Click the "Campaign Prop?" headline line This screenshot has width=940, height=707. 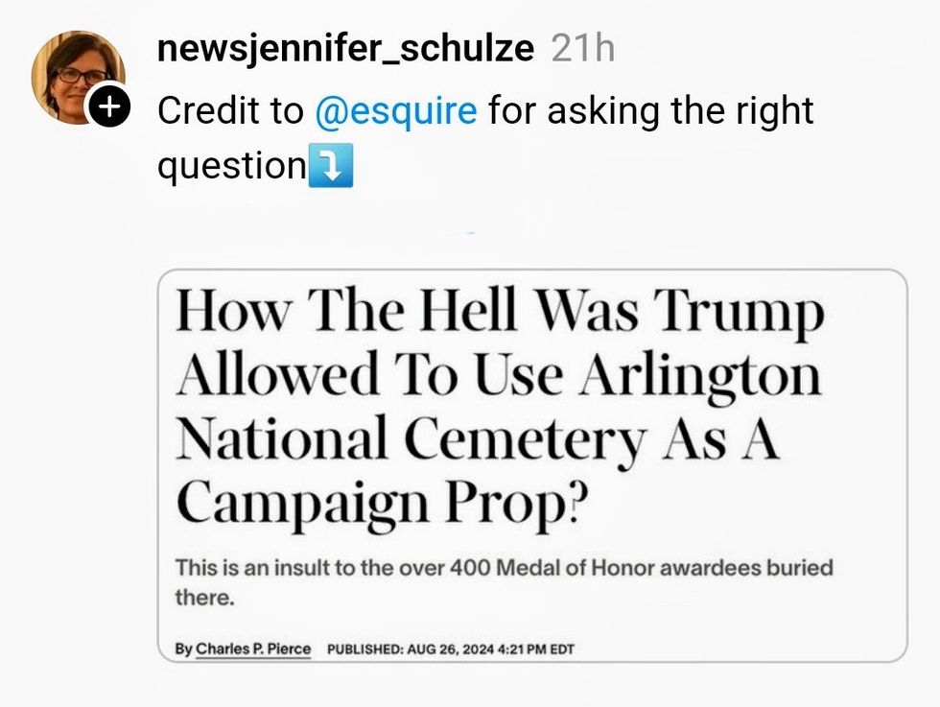pos(379,500)
